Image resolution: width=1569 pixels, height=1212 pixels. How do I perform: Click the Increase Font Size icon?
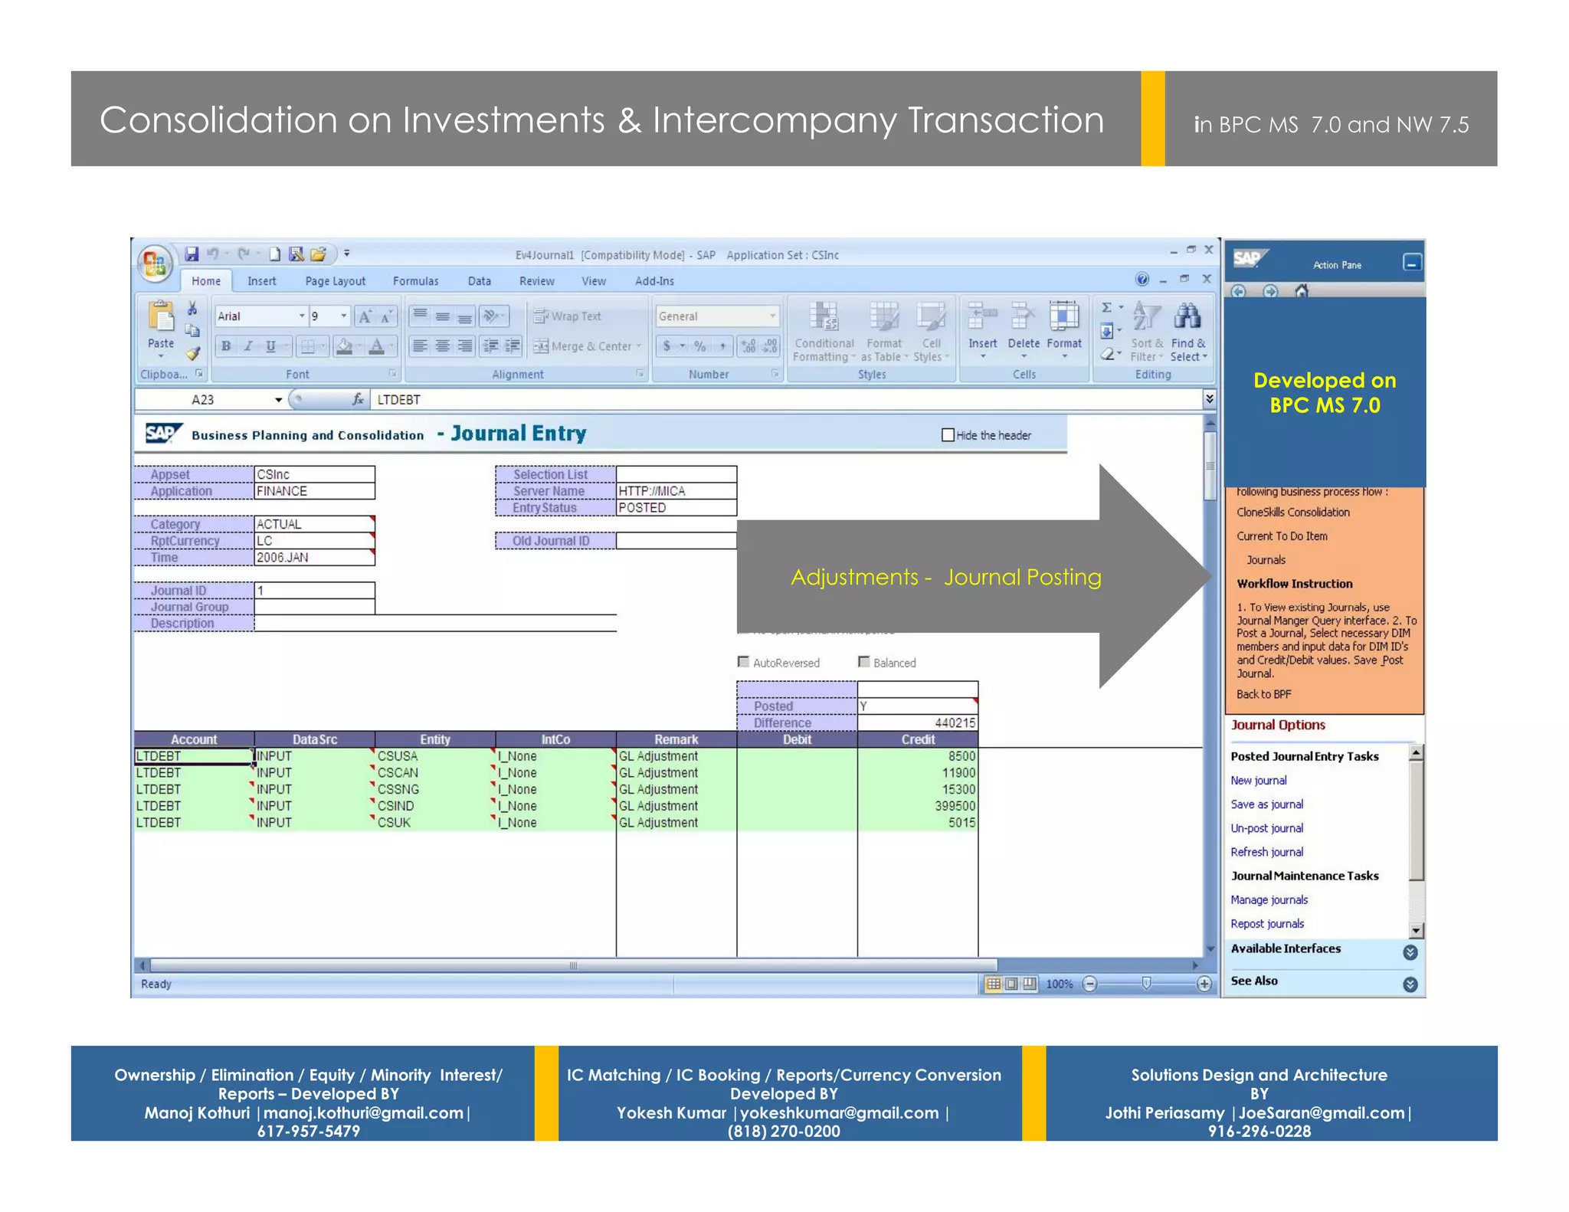click(x=365, y=316)
